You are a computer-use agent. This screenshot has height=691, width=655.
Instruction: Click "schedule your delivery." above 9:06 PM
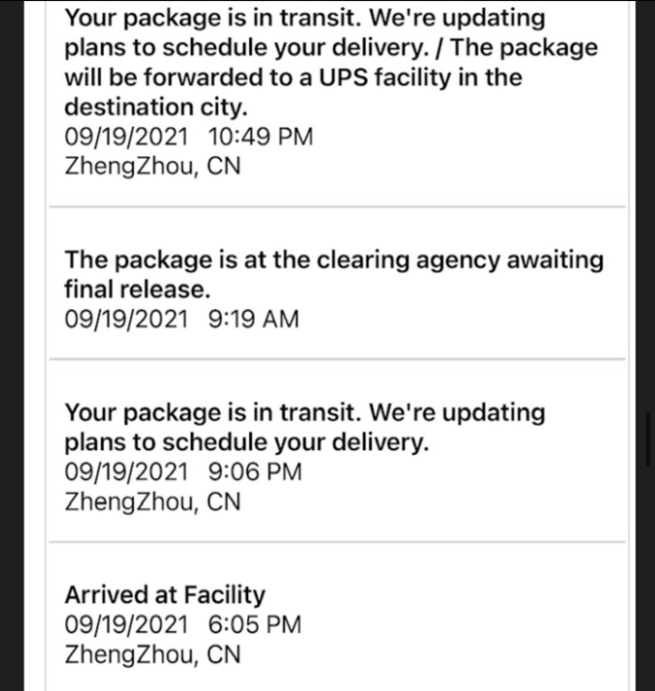[295, 442]
